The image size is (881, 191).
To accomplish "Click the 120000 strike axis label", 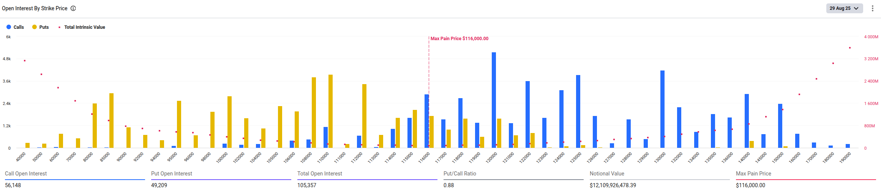I will tap(491, 157).
